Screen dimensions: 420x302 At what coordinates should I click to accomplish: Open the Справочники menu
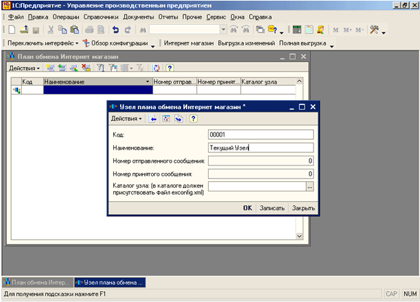point(100,16)
